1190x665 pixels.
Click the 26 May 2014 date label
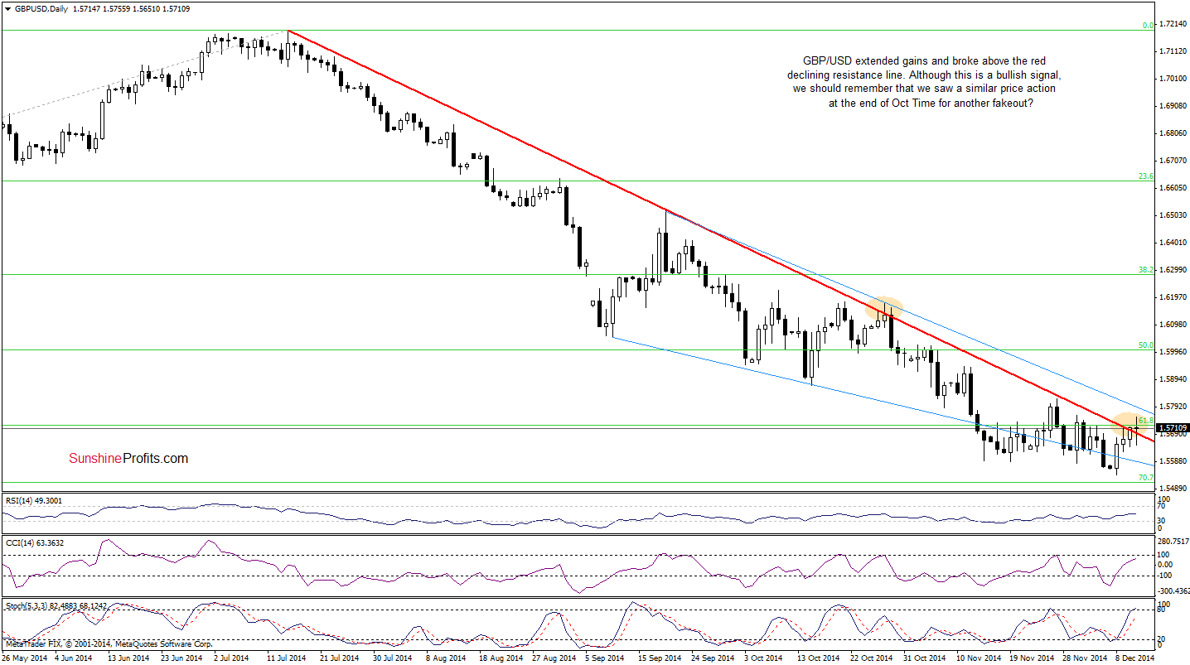point(24,658)
